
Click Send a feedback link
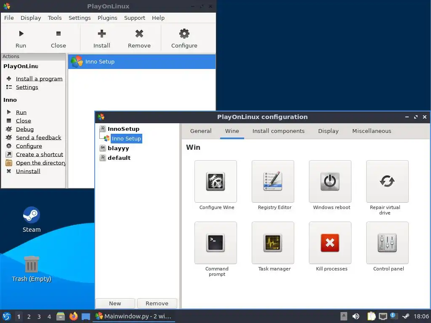38,138
